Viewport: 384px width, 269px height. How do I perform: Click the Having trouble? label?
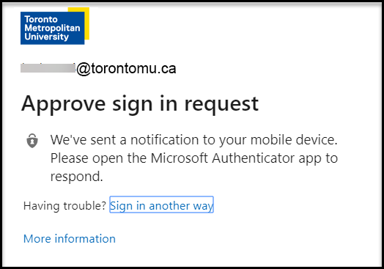[x=64, y=205]
